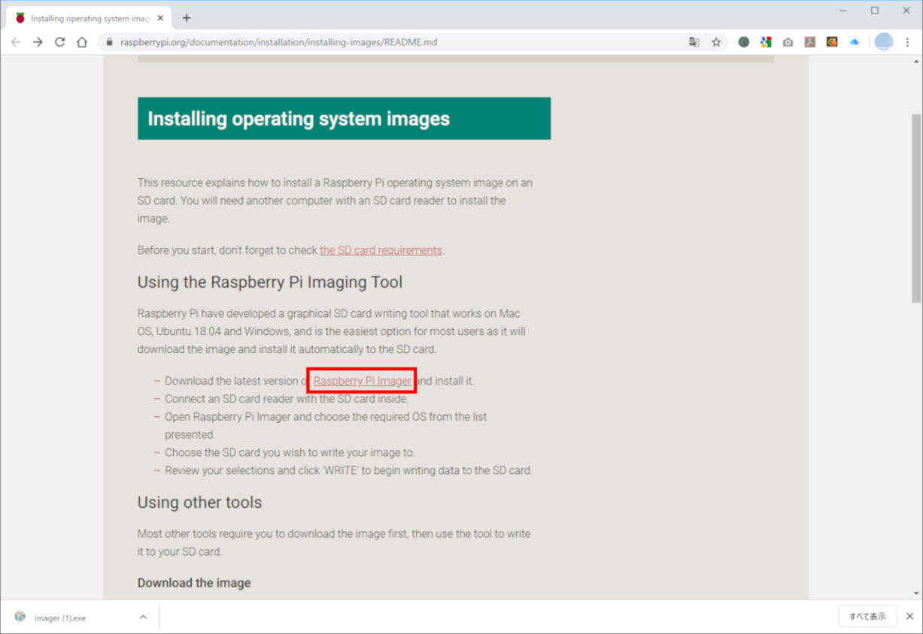The image size is (923, 634).
Task: Expand options for the imager (1).exe download
Action: tap(143, 616)
